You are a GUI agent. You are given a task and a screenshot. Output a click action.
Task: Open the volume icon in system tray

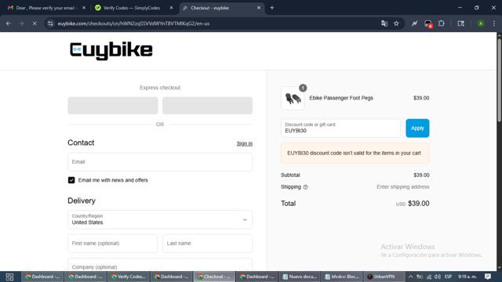[x=438, y=277]
